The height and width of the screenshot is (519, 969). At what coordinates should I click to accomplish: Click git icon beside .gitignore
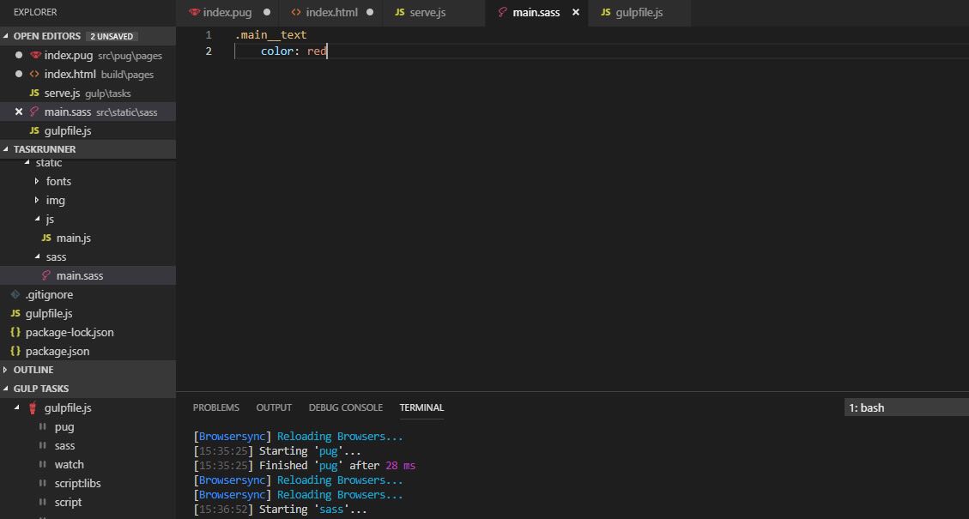(x=15, y=294)
